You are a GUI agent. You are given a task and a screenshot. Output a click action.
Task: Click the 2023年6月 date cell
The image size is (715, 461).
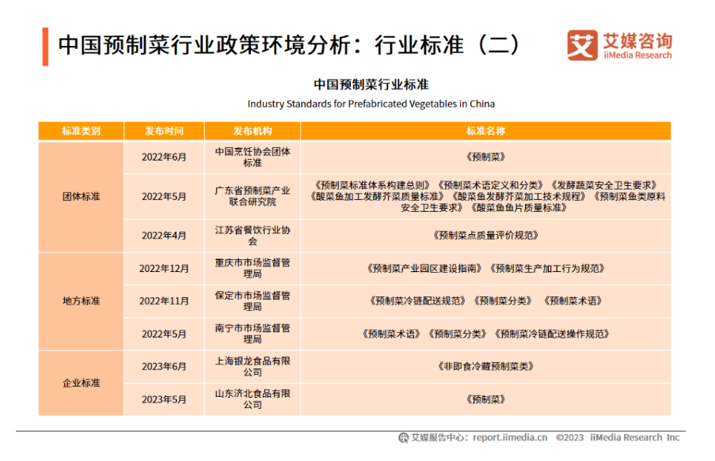pos(164,366)
